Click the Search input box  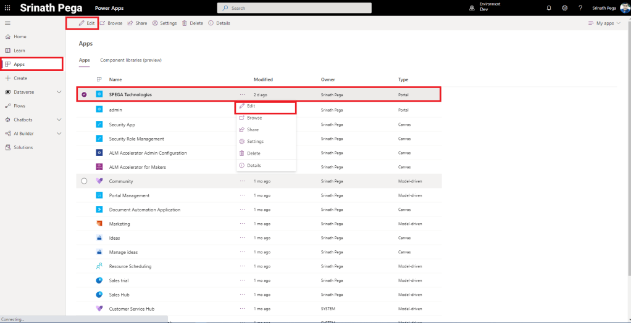(294, 8)
